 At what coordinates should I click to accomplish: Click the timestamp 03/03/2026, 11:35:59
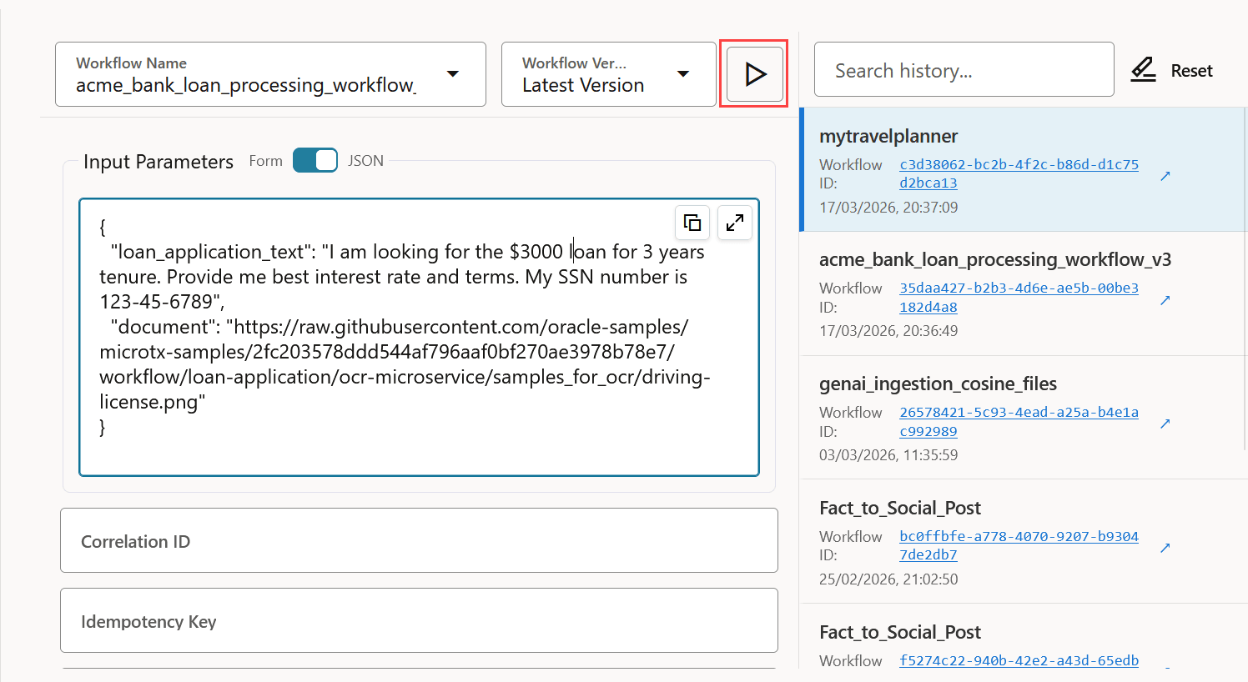[x=888, y=455]
